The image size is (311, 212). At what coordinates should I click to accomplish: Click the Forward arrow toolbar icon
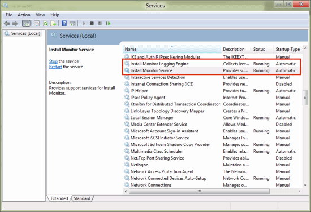(x=15, y=24)
